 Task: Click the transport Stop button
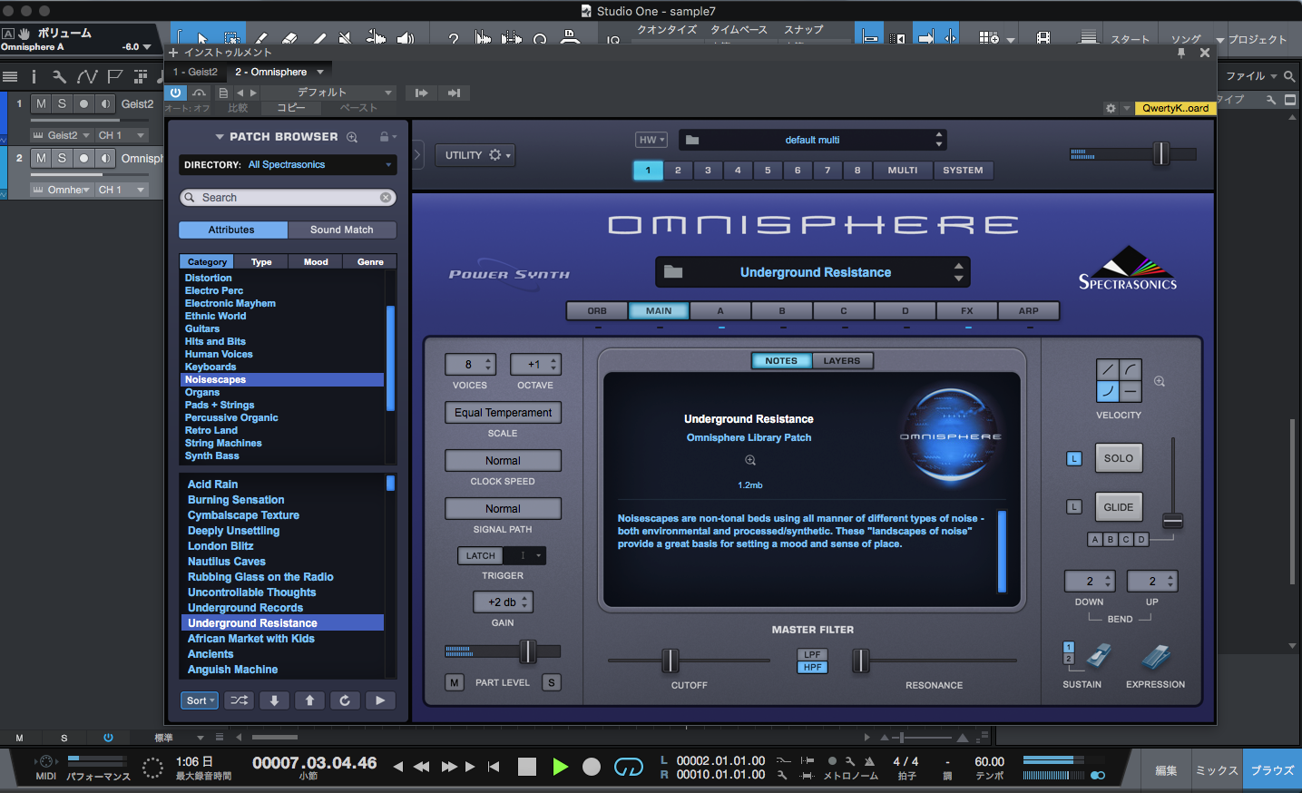click(x=527, y=767)
